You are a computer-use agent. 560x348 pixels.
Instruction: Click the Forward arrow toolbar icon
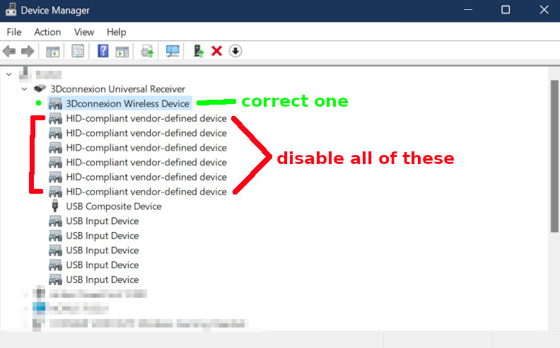28,51
